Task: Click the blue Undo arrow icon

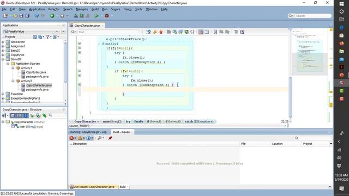Action: point(37,16)
